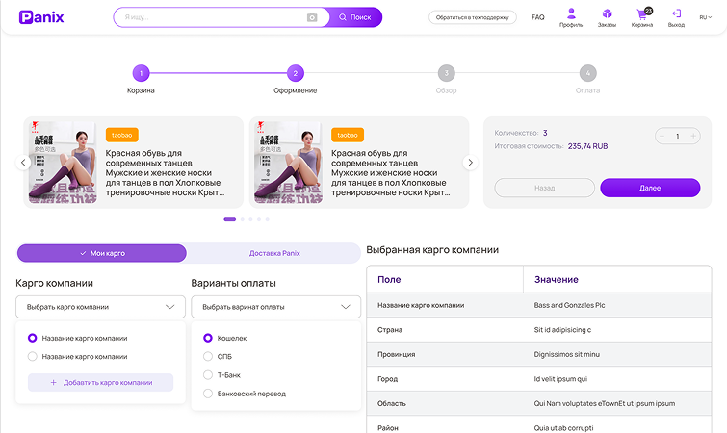This screenshot has height=433, width=727.
Task: Open image search via camera icon
Action: [x=312, y=17]
